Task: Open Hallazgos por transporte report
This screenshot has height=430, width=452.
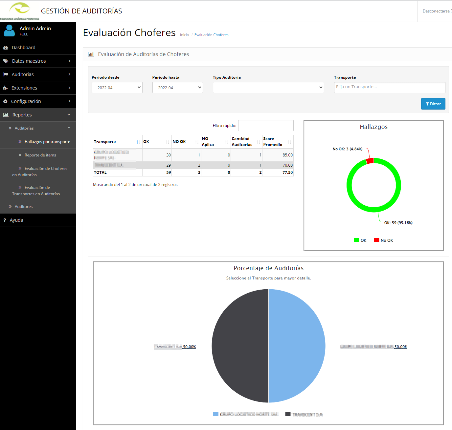Action: (x=47, y=142)
